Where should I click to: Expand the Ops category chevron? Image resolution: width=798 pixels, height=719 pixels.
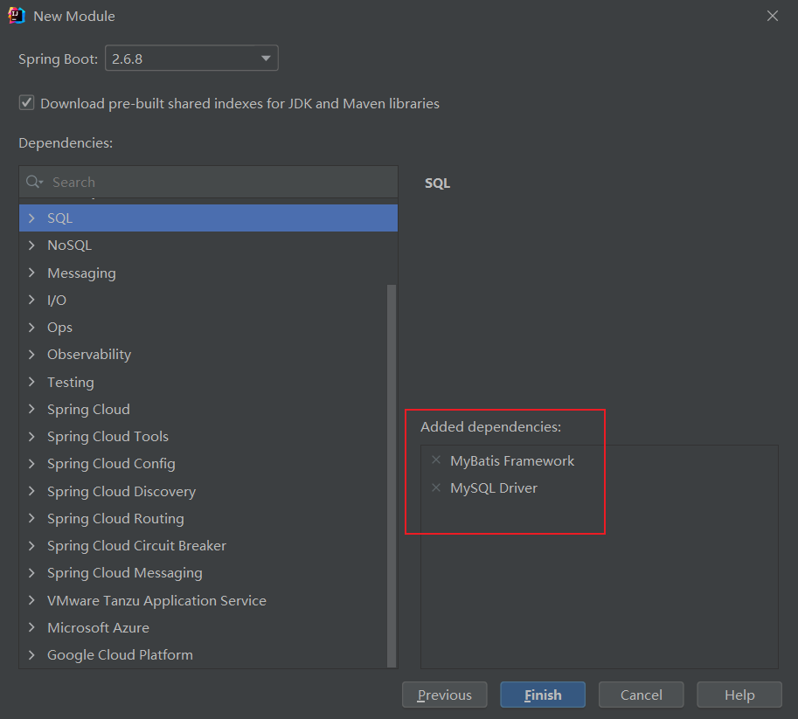[31, 328]
